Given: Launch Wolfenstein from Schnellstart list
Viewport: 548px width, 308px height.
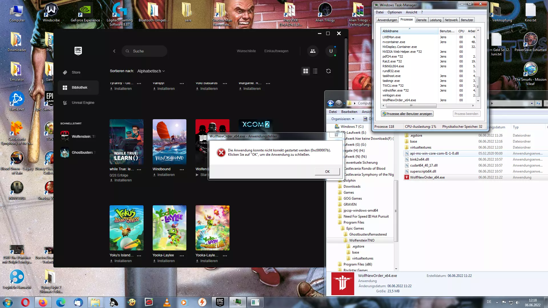Looking at the screenshot, I should 78,136.
